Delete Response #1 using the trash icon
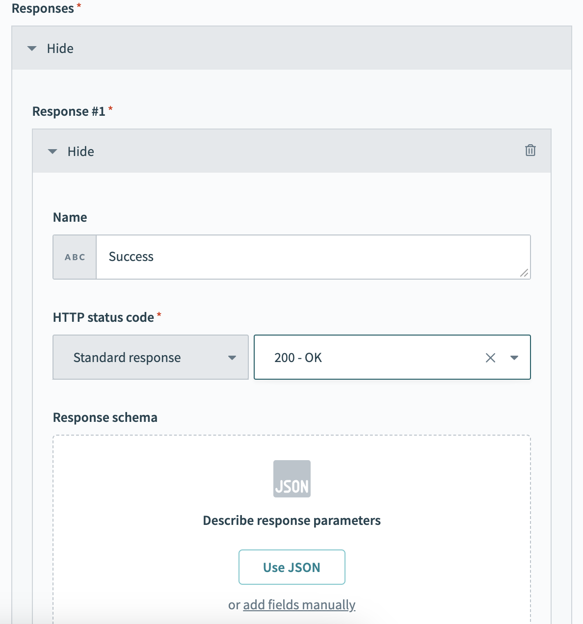The width and height of the screenshot is (583, 624). pyautogui.click(x=530, y=151)
